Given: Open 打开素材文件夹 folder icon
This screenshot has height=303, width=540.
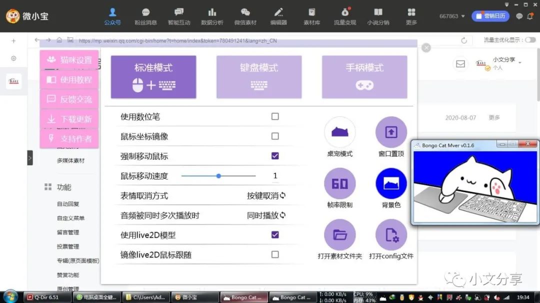Looking at the screenshot, I should pos(339,235).
